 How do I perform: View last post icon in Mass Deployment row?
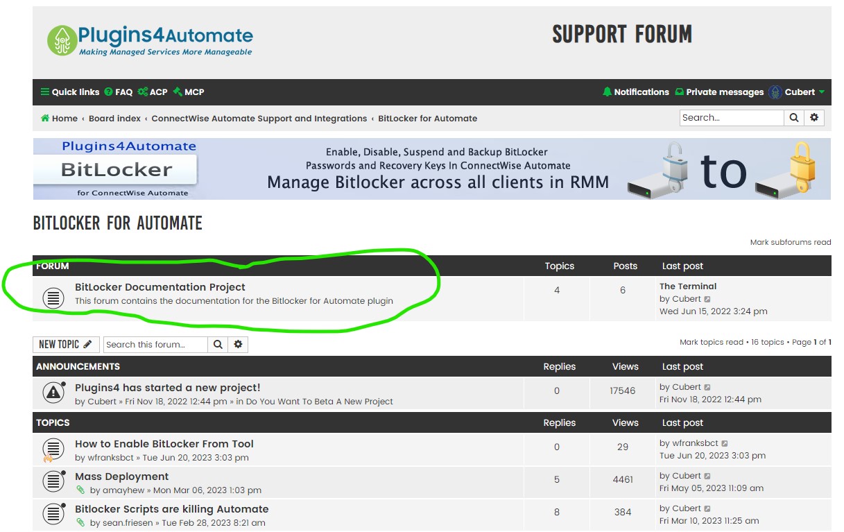coord(707,477)
